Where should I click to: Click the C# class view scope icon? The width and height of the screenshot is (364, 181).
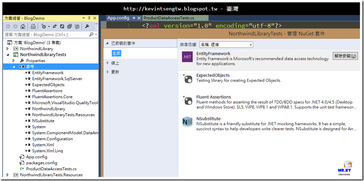tap(33, 26)
